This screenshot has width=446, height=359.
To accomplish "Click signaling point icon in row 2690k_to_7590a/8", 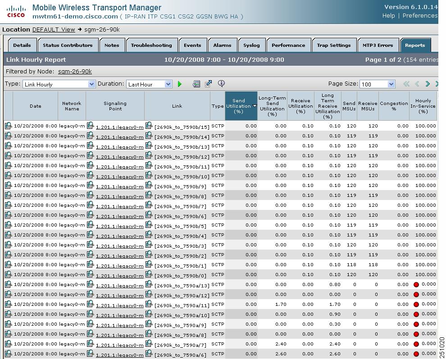I will (91, 333).
